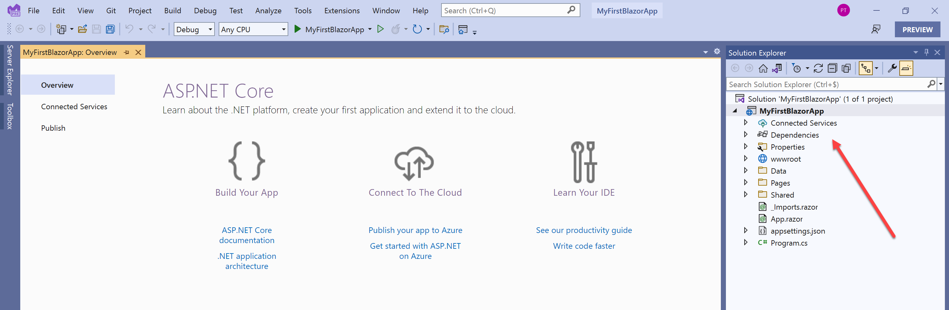Click Collapse All in Solution Explorer
Screen dimensions: 949x310
(832, 69)
